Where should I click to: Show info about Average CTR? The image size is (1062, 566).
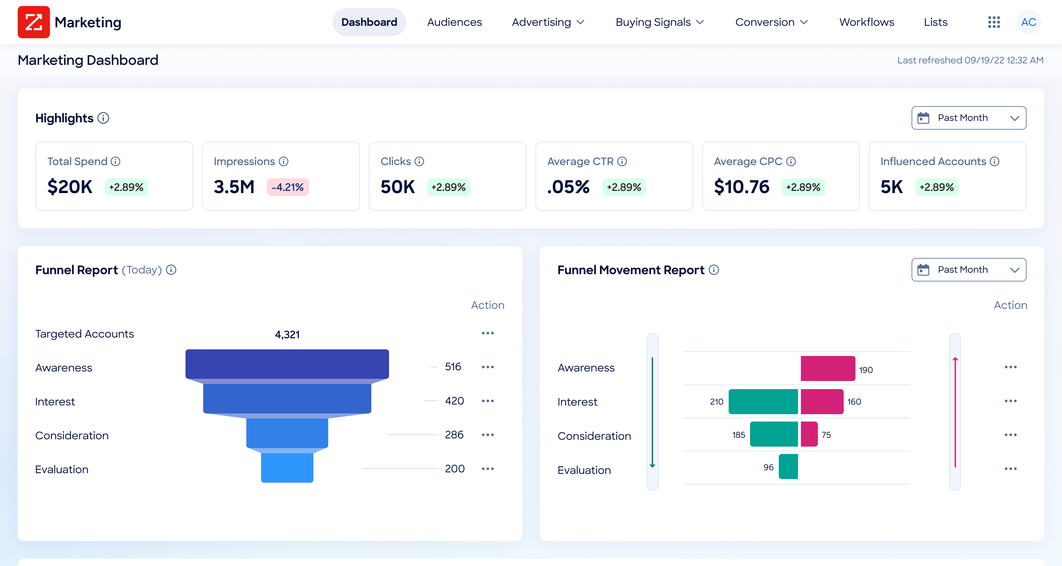pyautogui.click(x=622, y=161)
